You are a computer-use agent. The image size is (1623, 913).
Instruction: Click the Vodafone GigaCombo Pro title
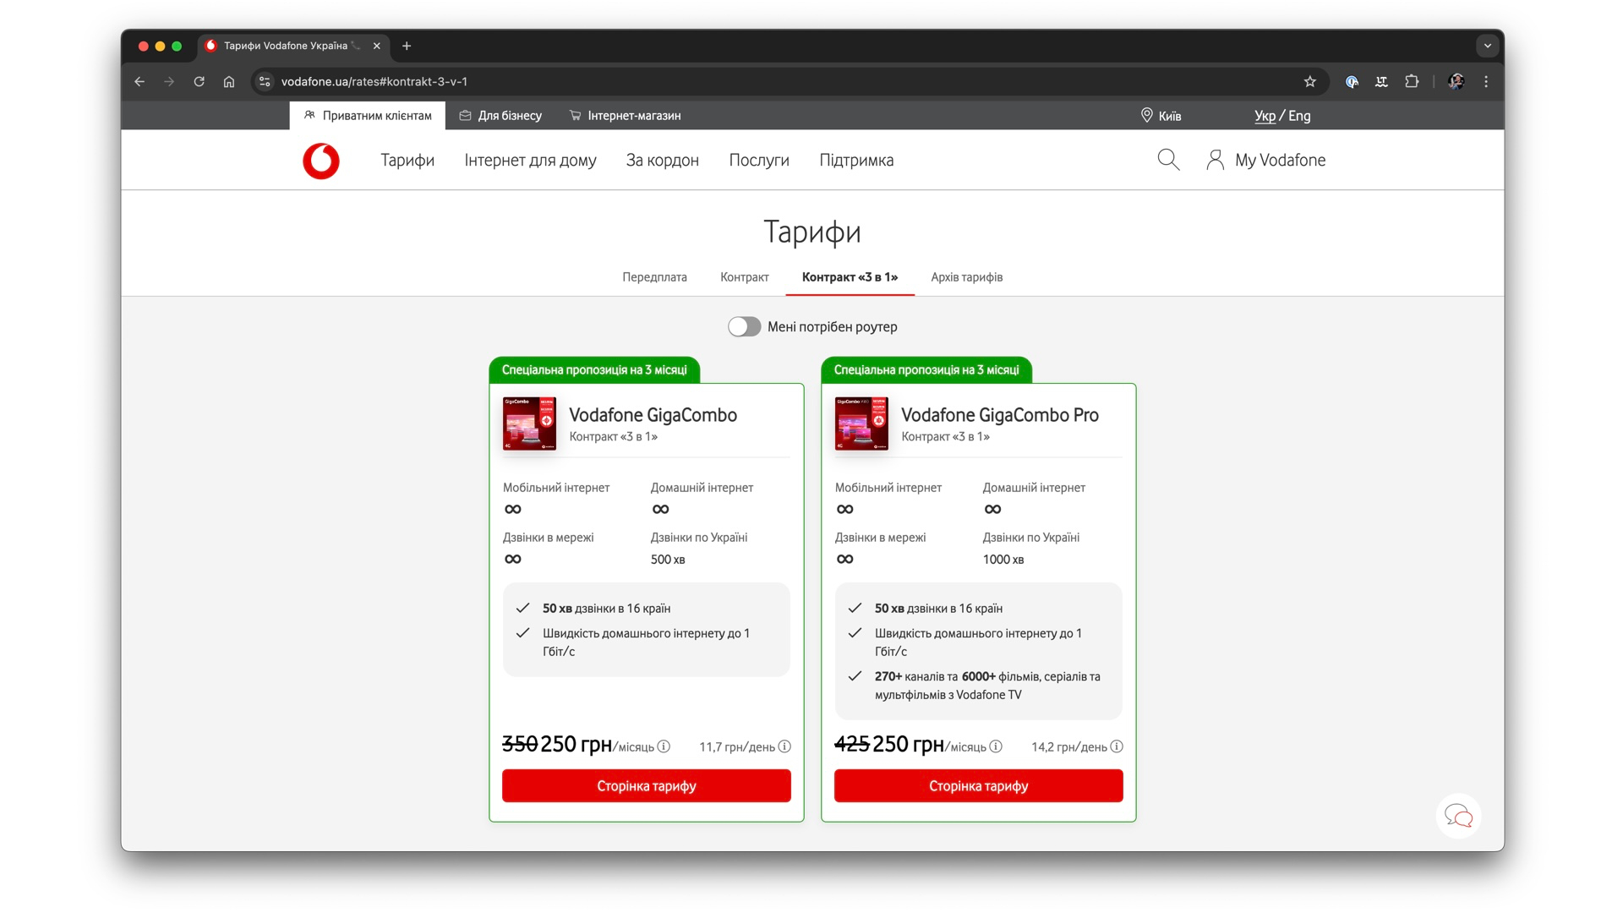[x=1000, y=415]
